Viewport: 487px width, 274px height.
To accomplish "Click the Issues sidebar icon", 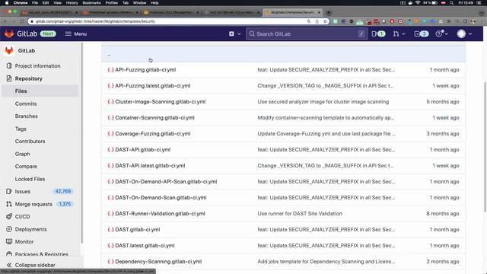I will [x=9, y=191].
